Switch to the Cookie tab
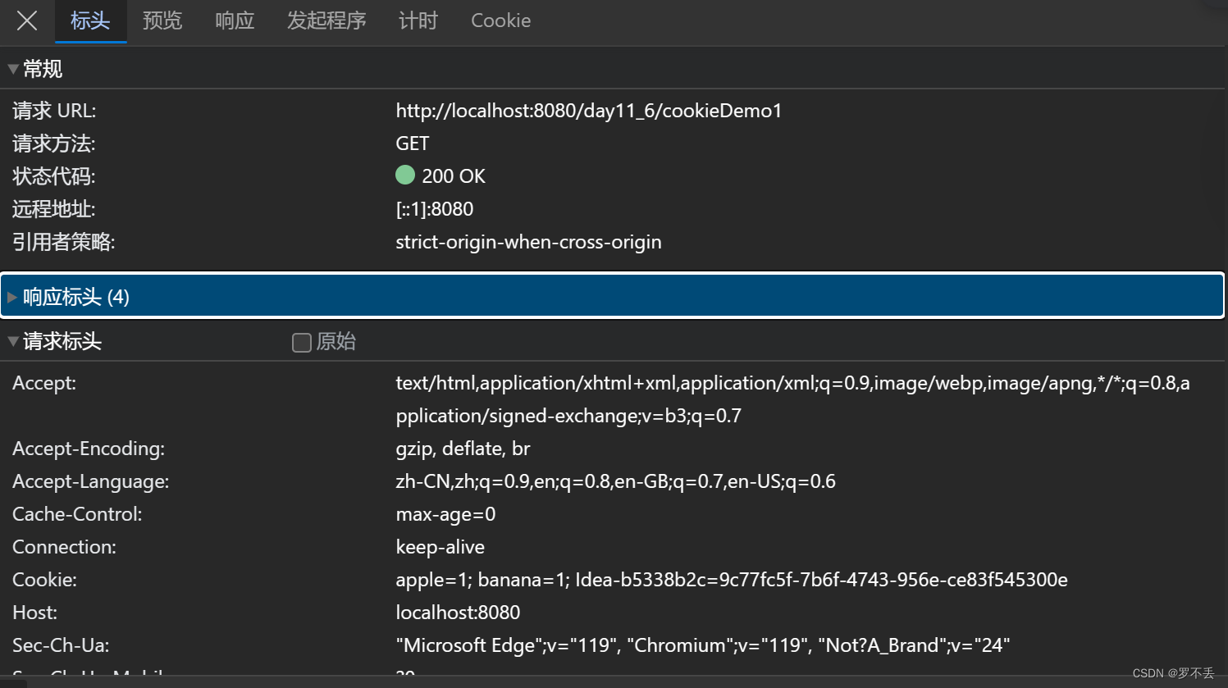The height and width of the screenshot is (688, 1228). coord(500,21)
